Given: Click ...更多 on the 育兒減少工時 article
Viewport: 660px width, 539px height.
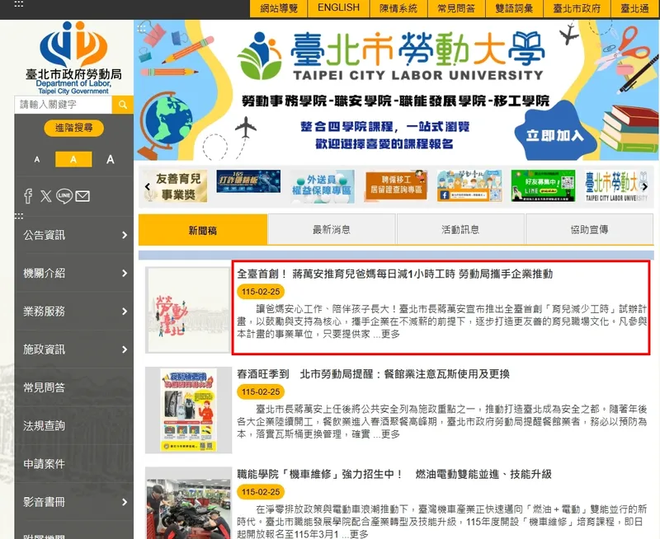Looking at the screenshot, I should (386, 334).
